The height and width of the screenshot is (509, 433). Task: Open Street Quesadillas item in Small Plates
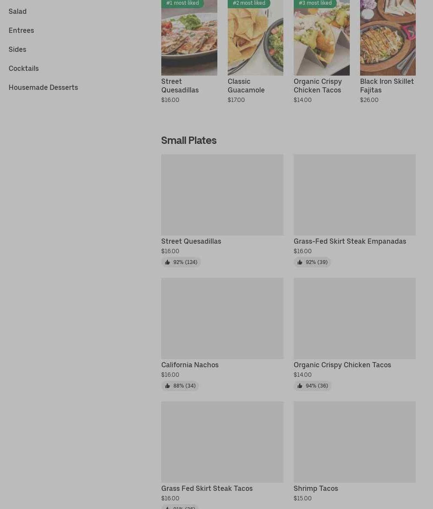coord(191,241)
